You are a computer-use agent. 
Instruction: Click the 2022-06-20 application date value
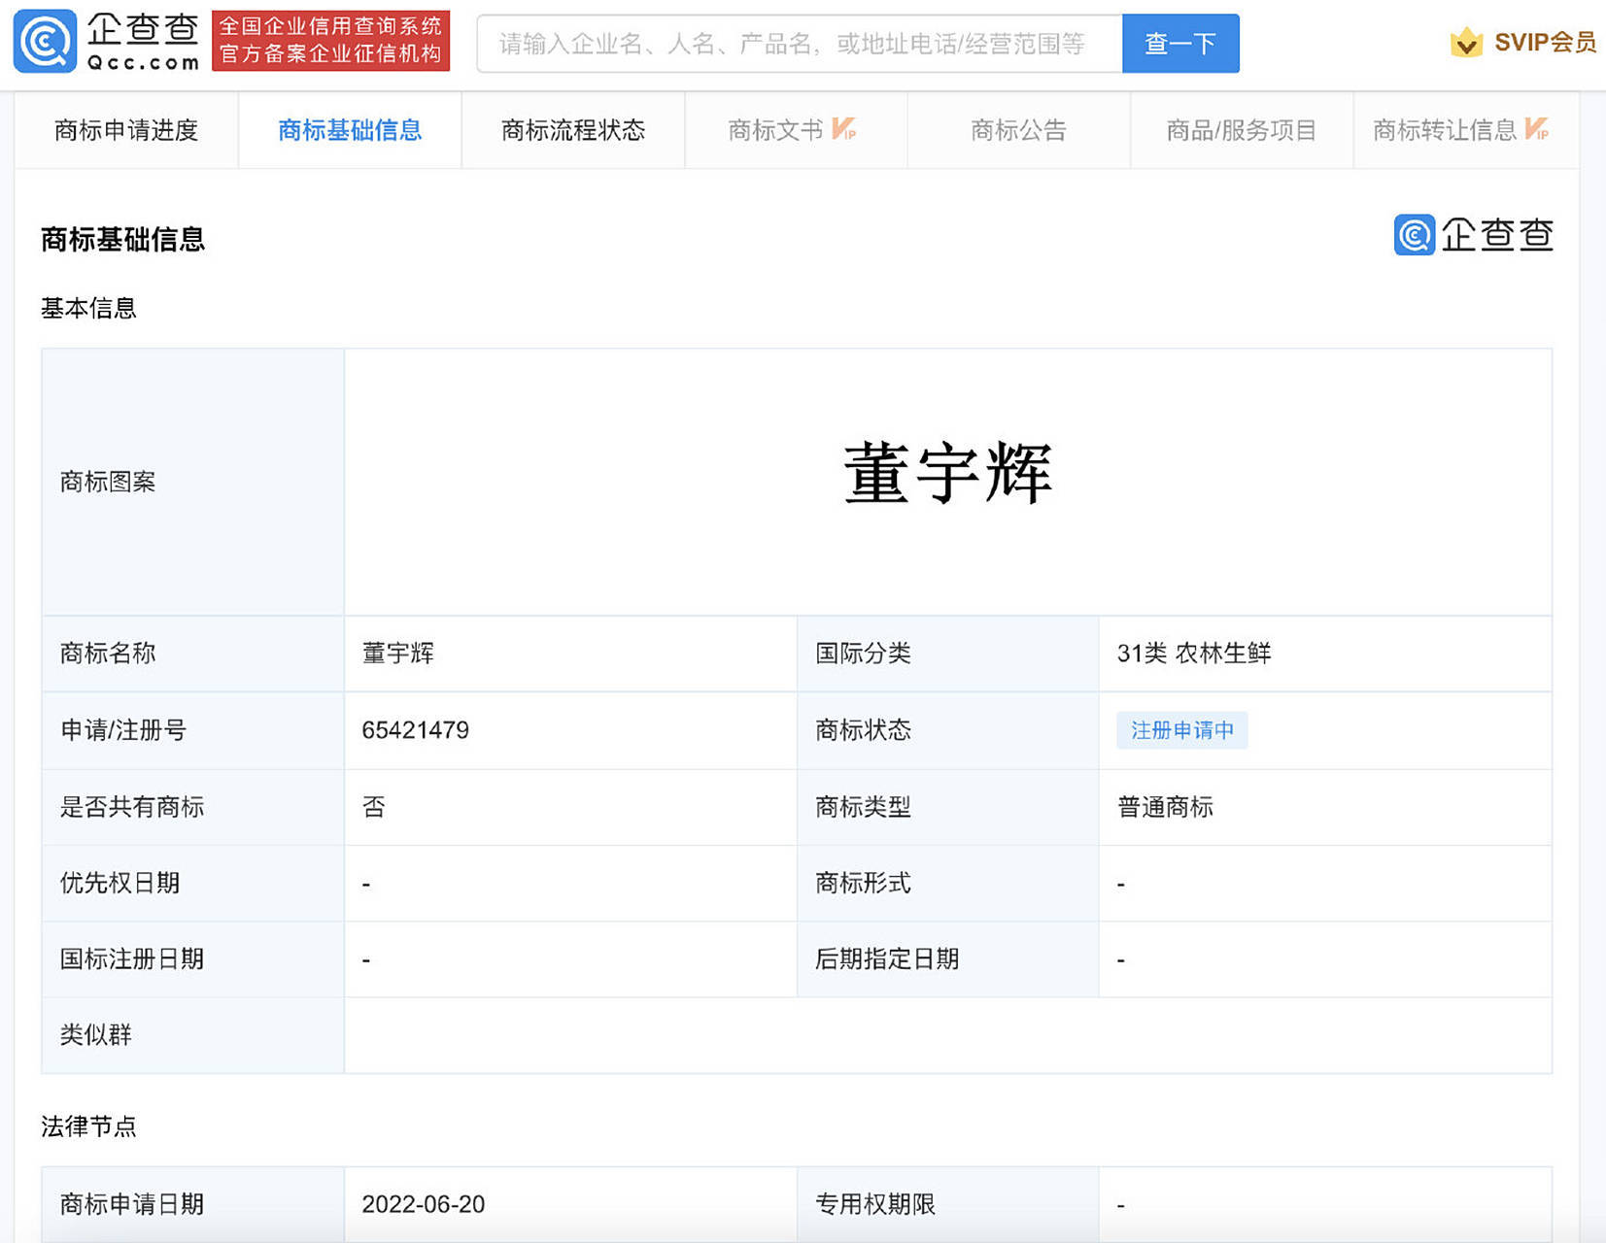click(423, 1204)
